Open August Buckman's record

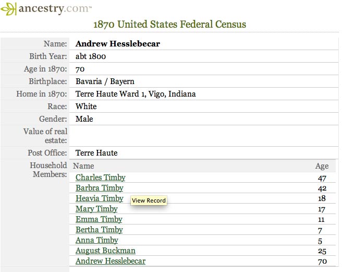coord(105,251)
